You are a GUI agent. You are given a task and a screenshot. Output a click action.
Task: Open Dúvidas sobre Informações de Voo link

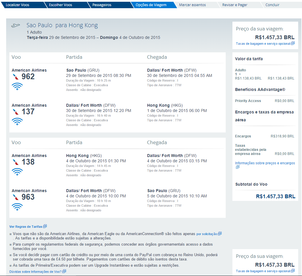35,272
